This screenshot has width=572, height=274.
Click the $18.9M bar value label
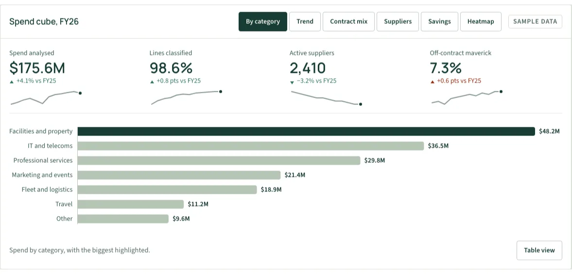tap(271, 190)
